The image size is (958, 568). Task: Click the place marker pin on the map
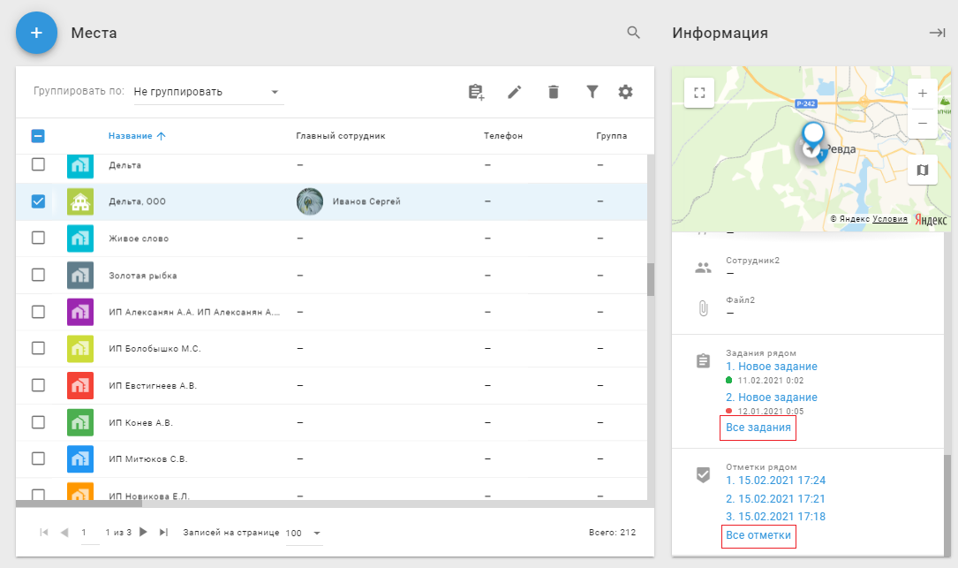(x=813, y=134)
